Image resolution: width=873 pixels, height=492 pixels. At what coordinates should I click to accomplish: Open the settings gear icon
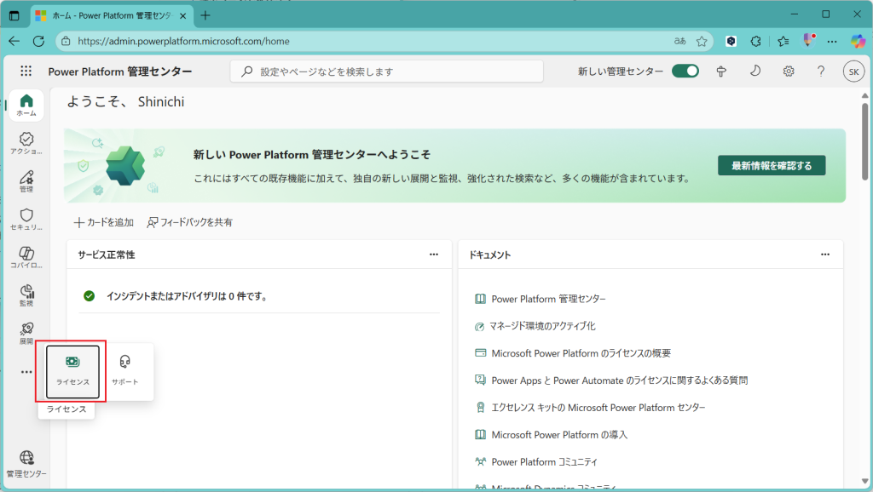click(x=789, y=72)
